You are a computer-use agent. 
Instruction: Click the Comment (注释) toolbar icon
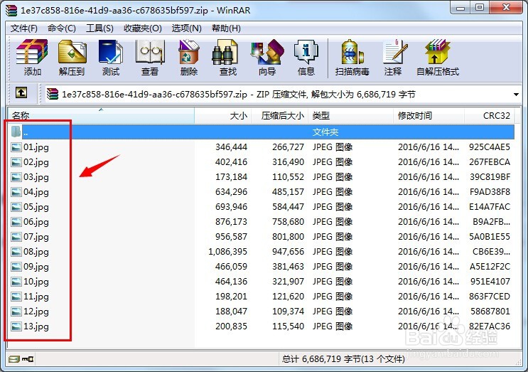coord(394,52)
